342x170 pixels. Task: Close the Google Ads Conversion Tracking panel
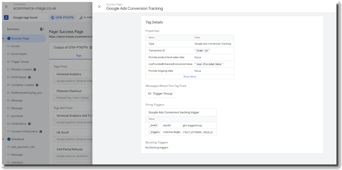[99, 7]
